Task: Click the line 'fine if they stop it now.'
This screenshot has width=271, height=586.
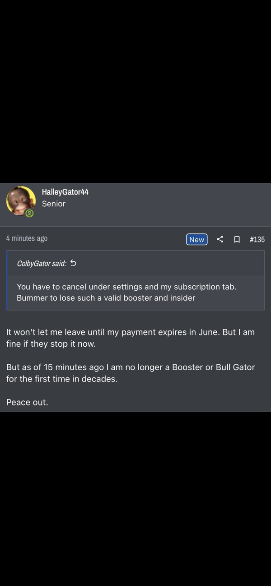Action: [x=51, y=344]
